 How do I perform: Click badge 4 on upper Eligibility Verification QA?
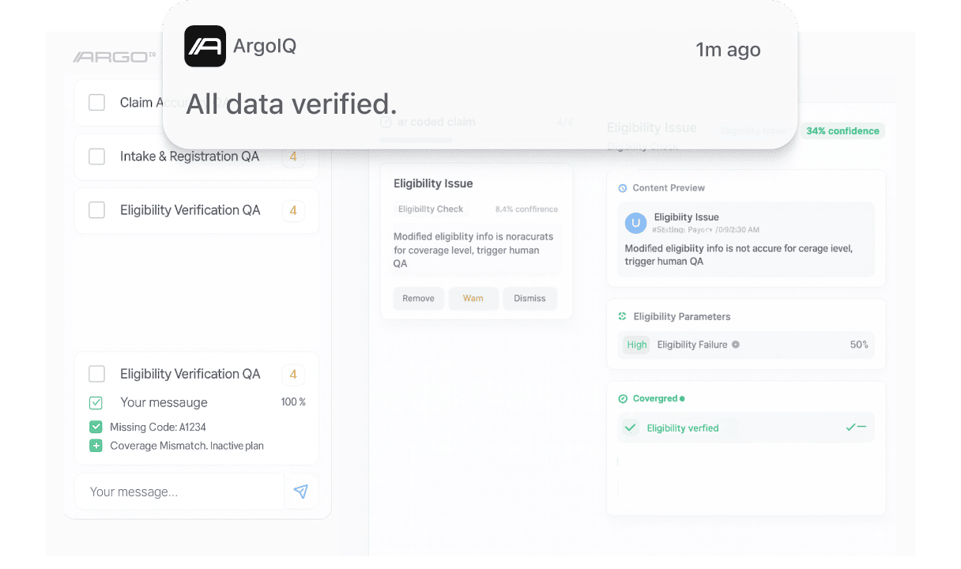click(x=293, y=210)
